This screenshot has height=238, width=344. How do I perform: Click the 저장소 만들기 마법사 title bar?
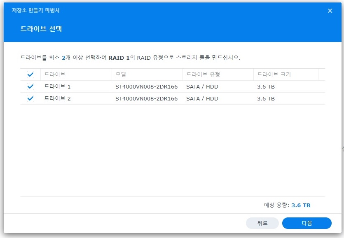35,11
